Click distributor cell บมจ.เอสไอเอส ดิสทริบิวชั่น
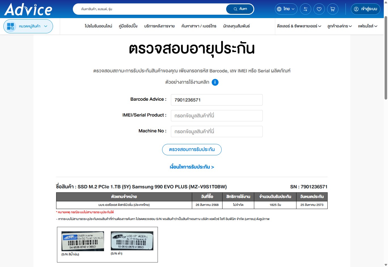This screenshot has width=388, height=267. (124, 205)
